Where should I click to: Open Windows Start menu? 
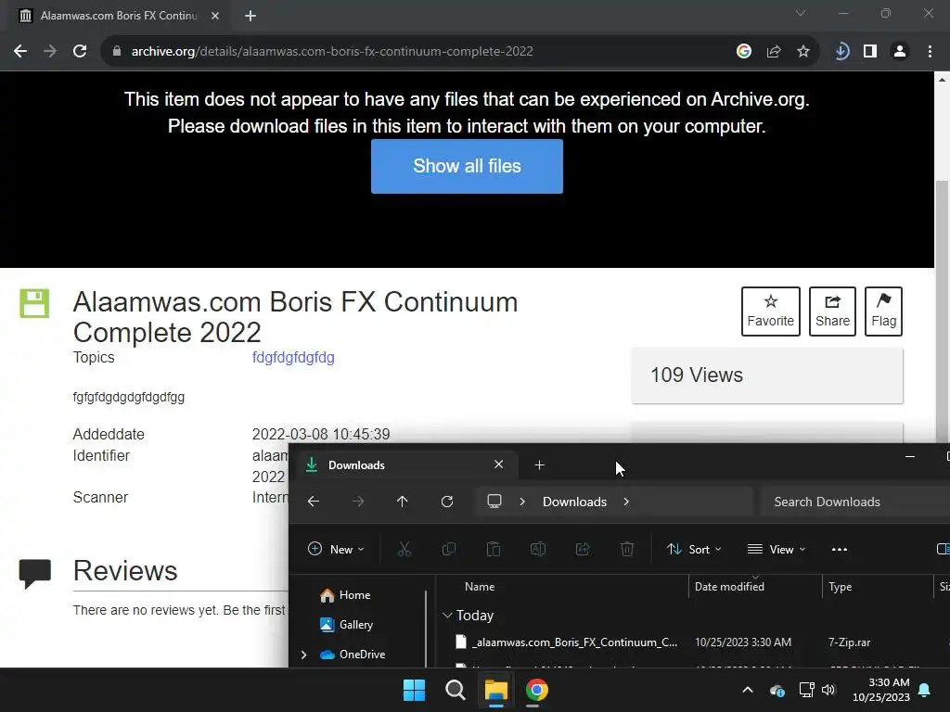415,690
